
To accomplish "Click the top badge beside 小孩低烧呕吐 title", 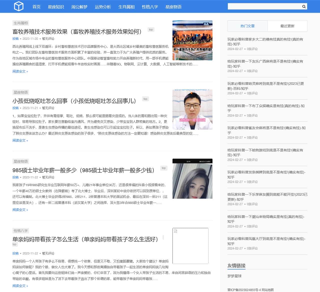I will coord(145,99).
